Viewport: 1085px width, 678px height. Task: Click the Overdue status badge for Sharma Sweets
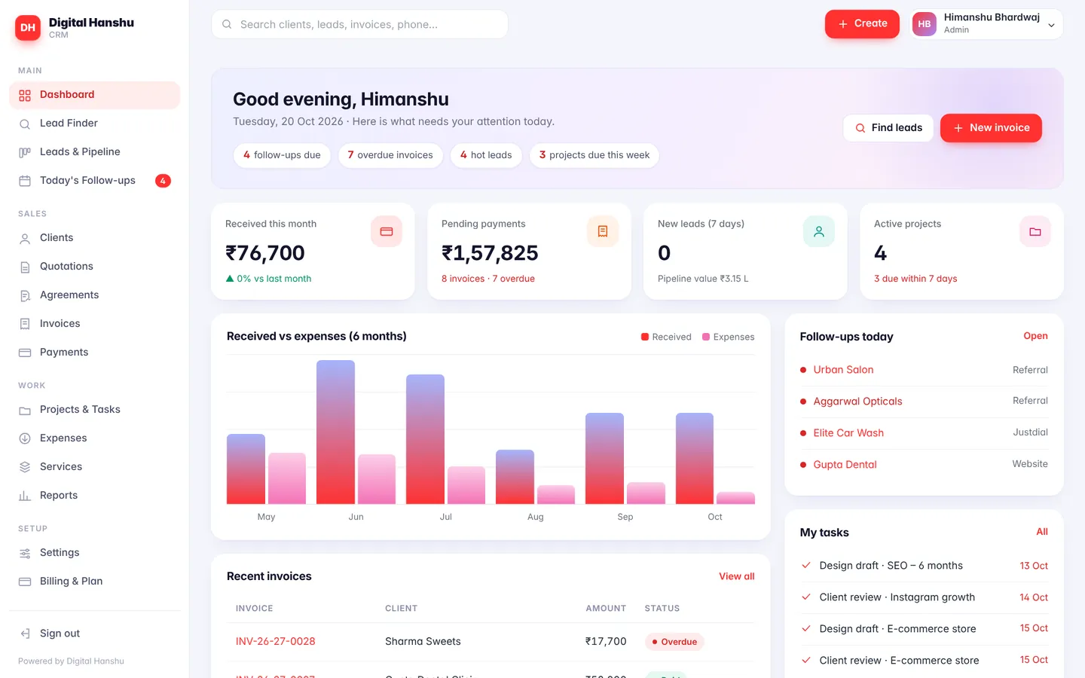pyautogui.click(x=674, y=642)
